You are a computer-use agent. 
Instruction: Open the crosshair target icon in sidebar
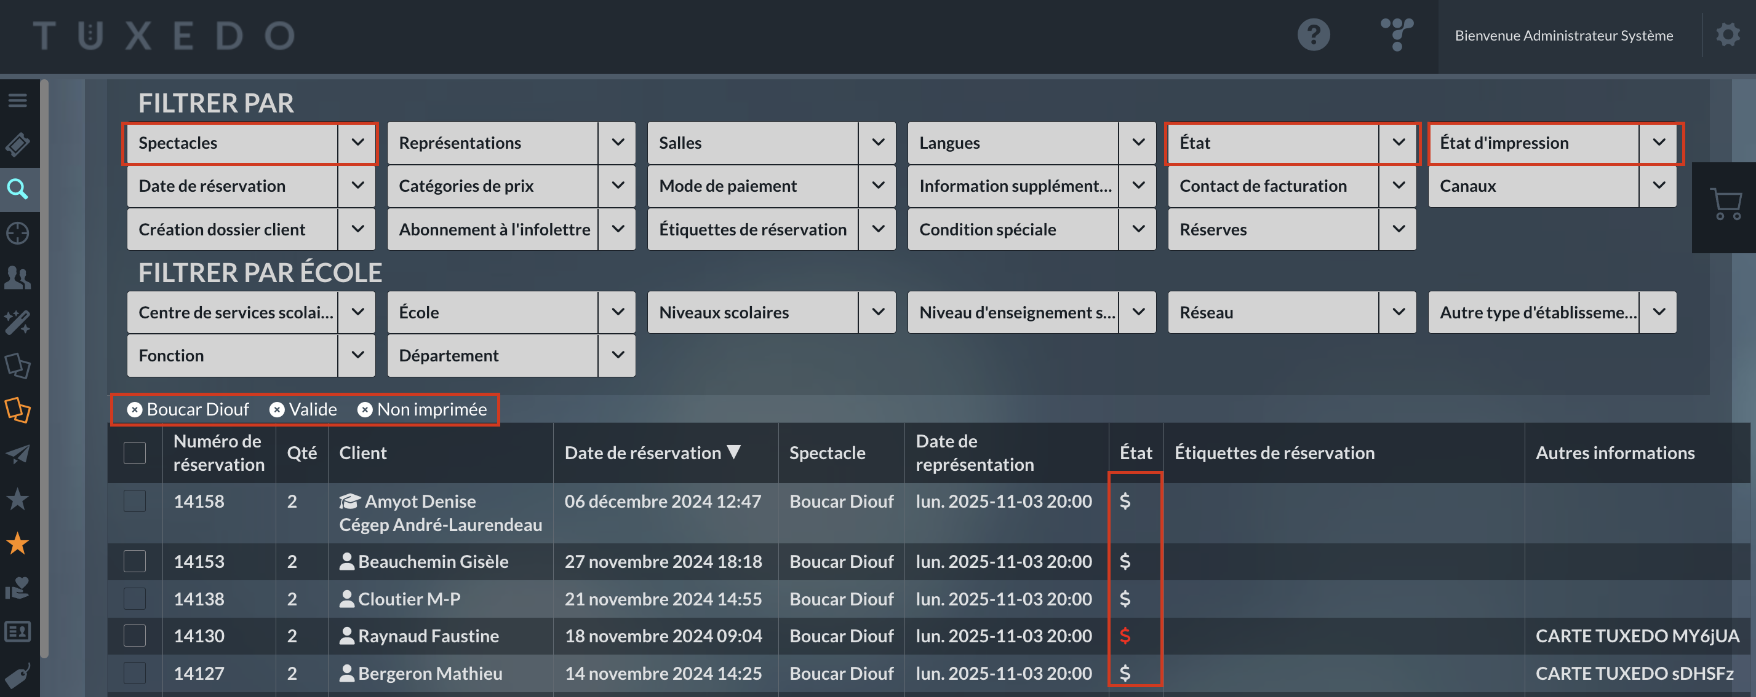(18, 234)
